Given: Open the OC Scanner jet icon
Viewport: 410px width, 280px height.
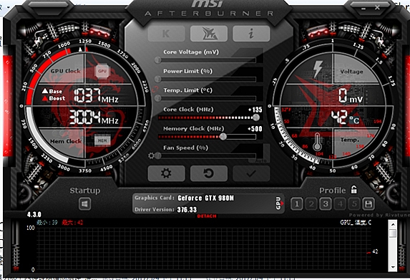Looking at the screenshot, I should (x=209, y=34).
